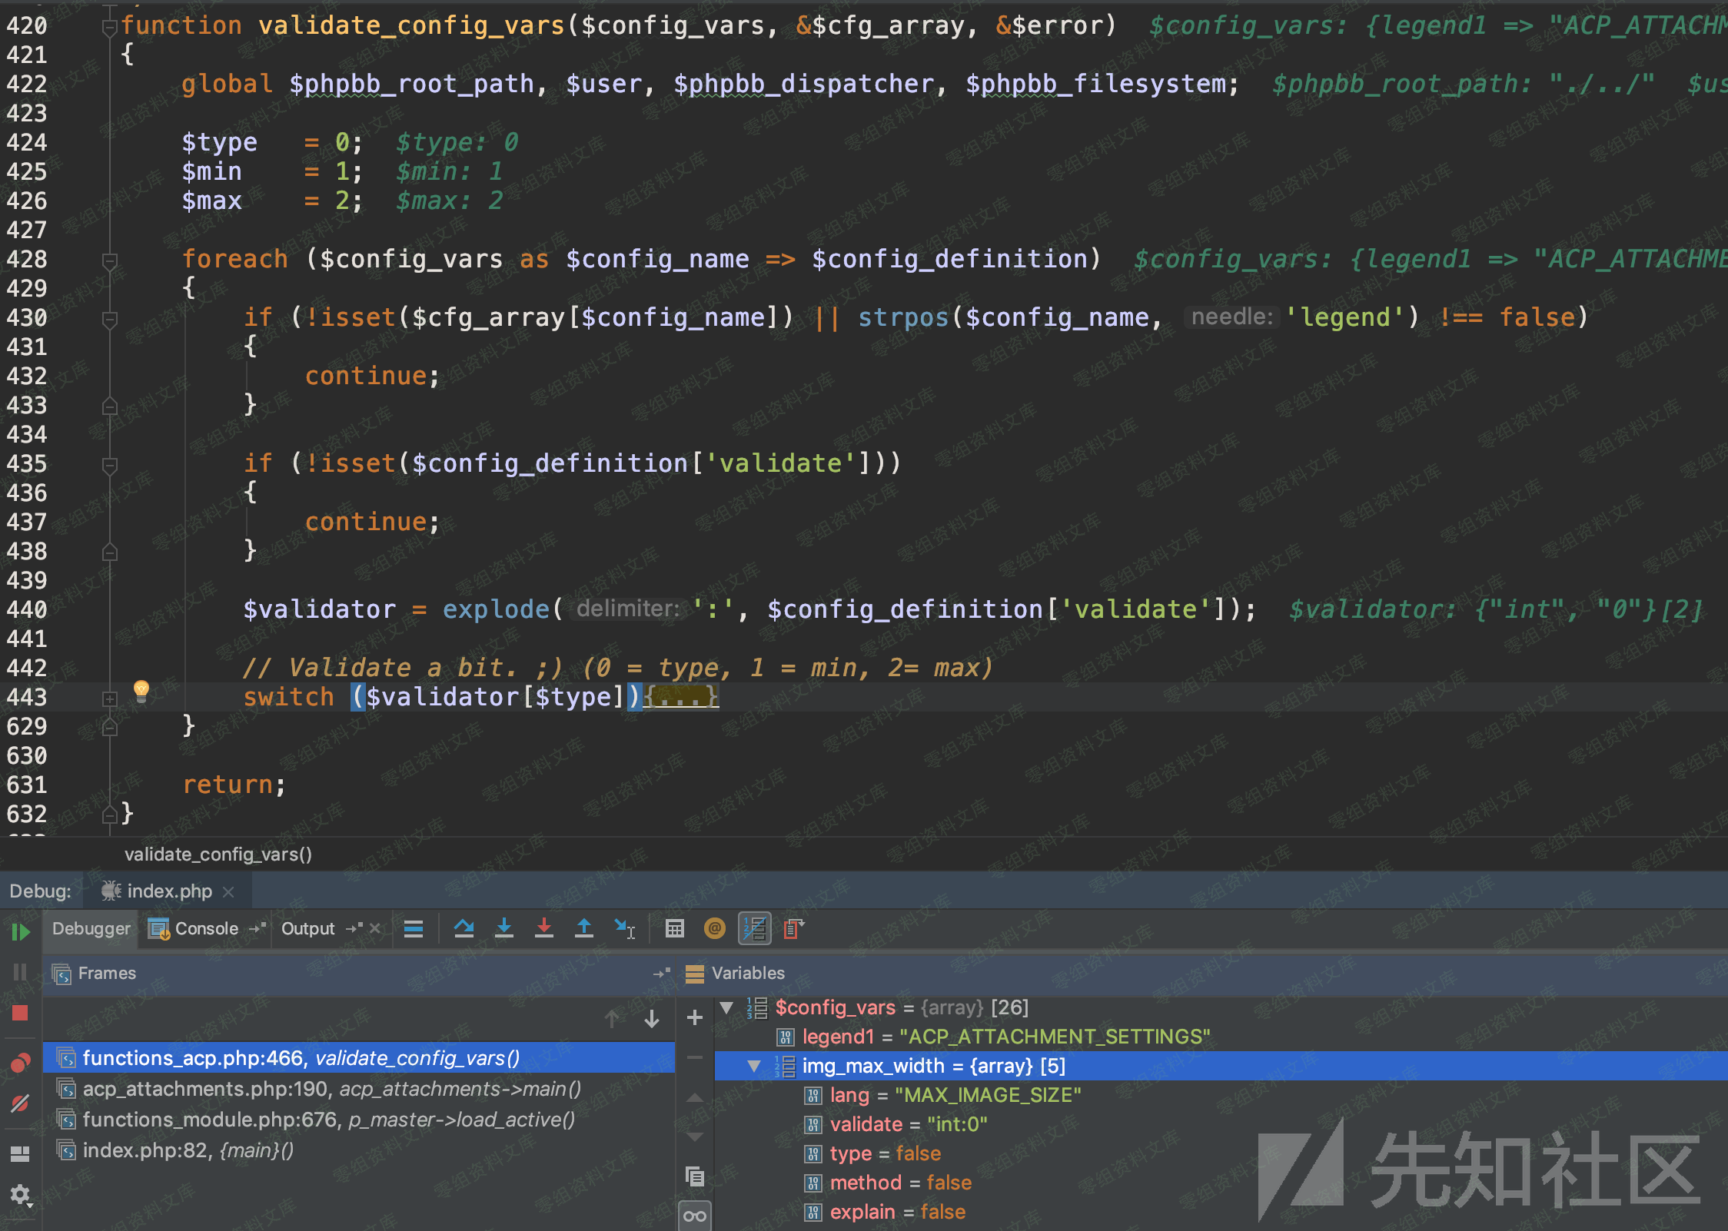
Task: Go to previous frame with up arrow
Action: coord(612,1019)
